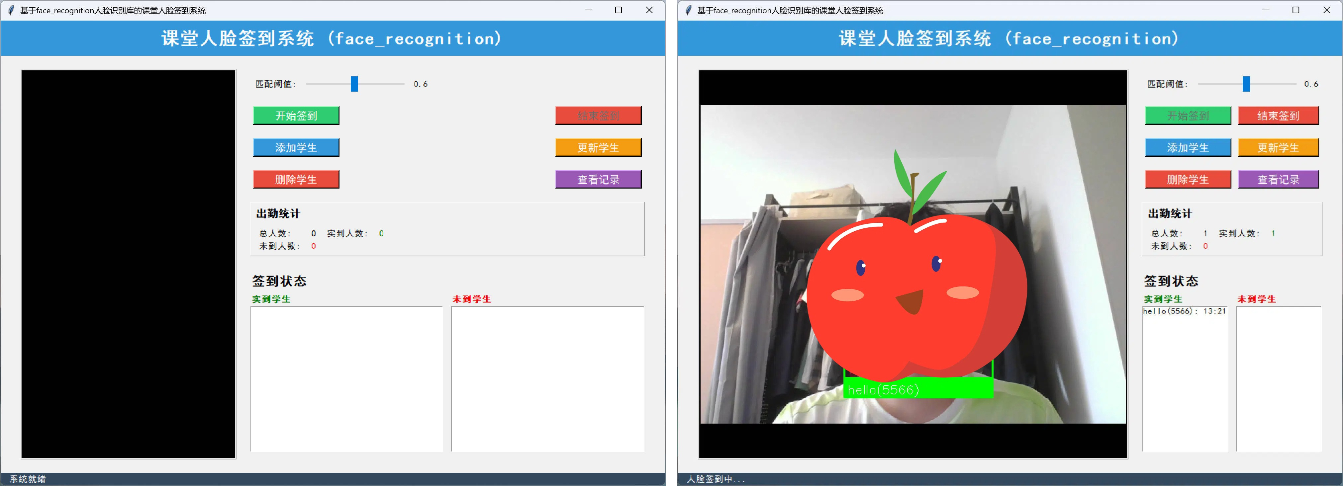Screen dimensions: 1343x486
Task: Click threshold value 0.6 in left window
Action: pos(420,84)
